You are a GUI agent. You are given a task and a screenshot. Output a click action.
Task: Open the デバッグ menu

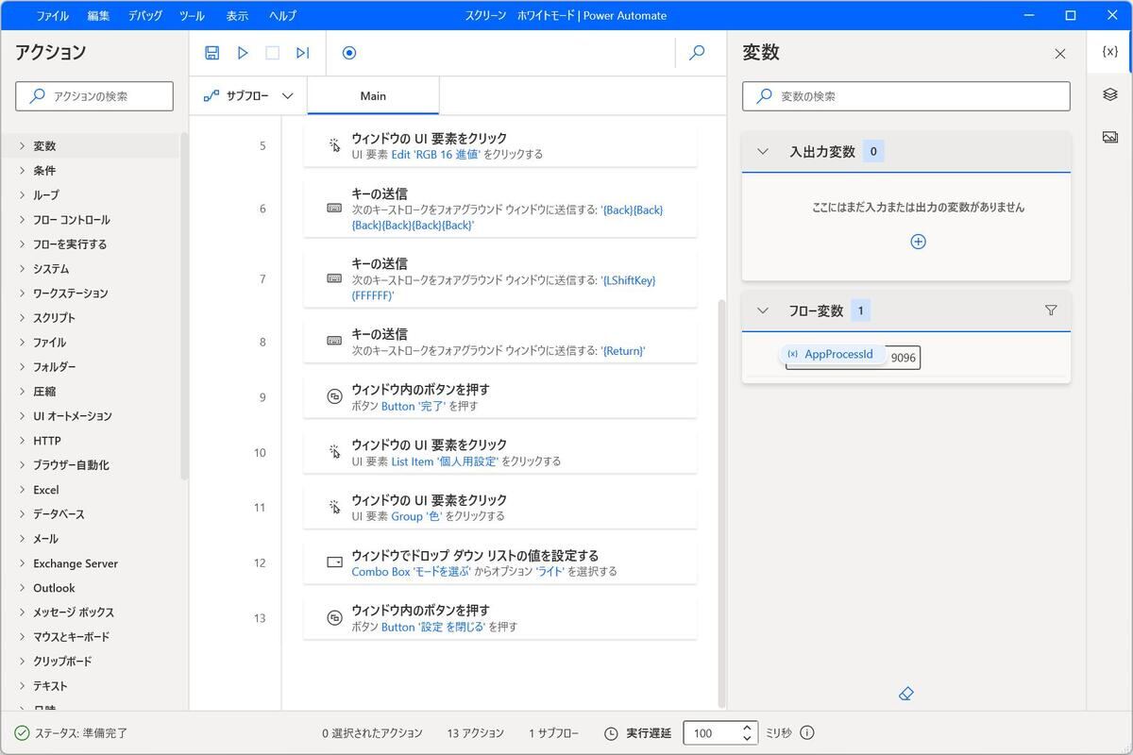click(145, 16)
